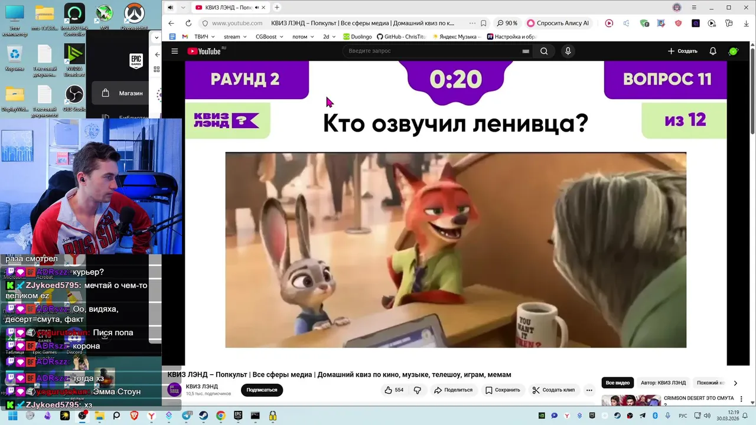
Task: Open Epic Games launcher from the taskbar
Action: pos(238,416)
